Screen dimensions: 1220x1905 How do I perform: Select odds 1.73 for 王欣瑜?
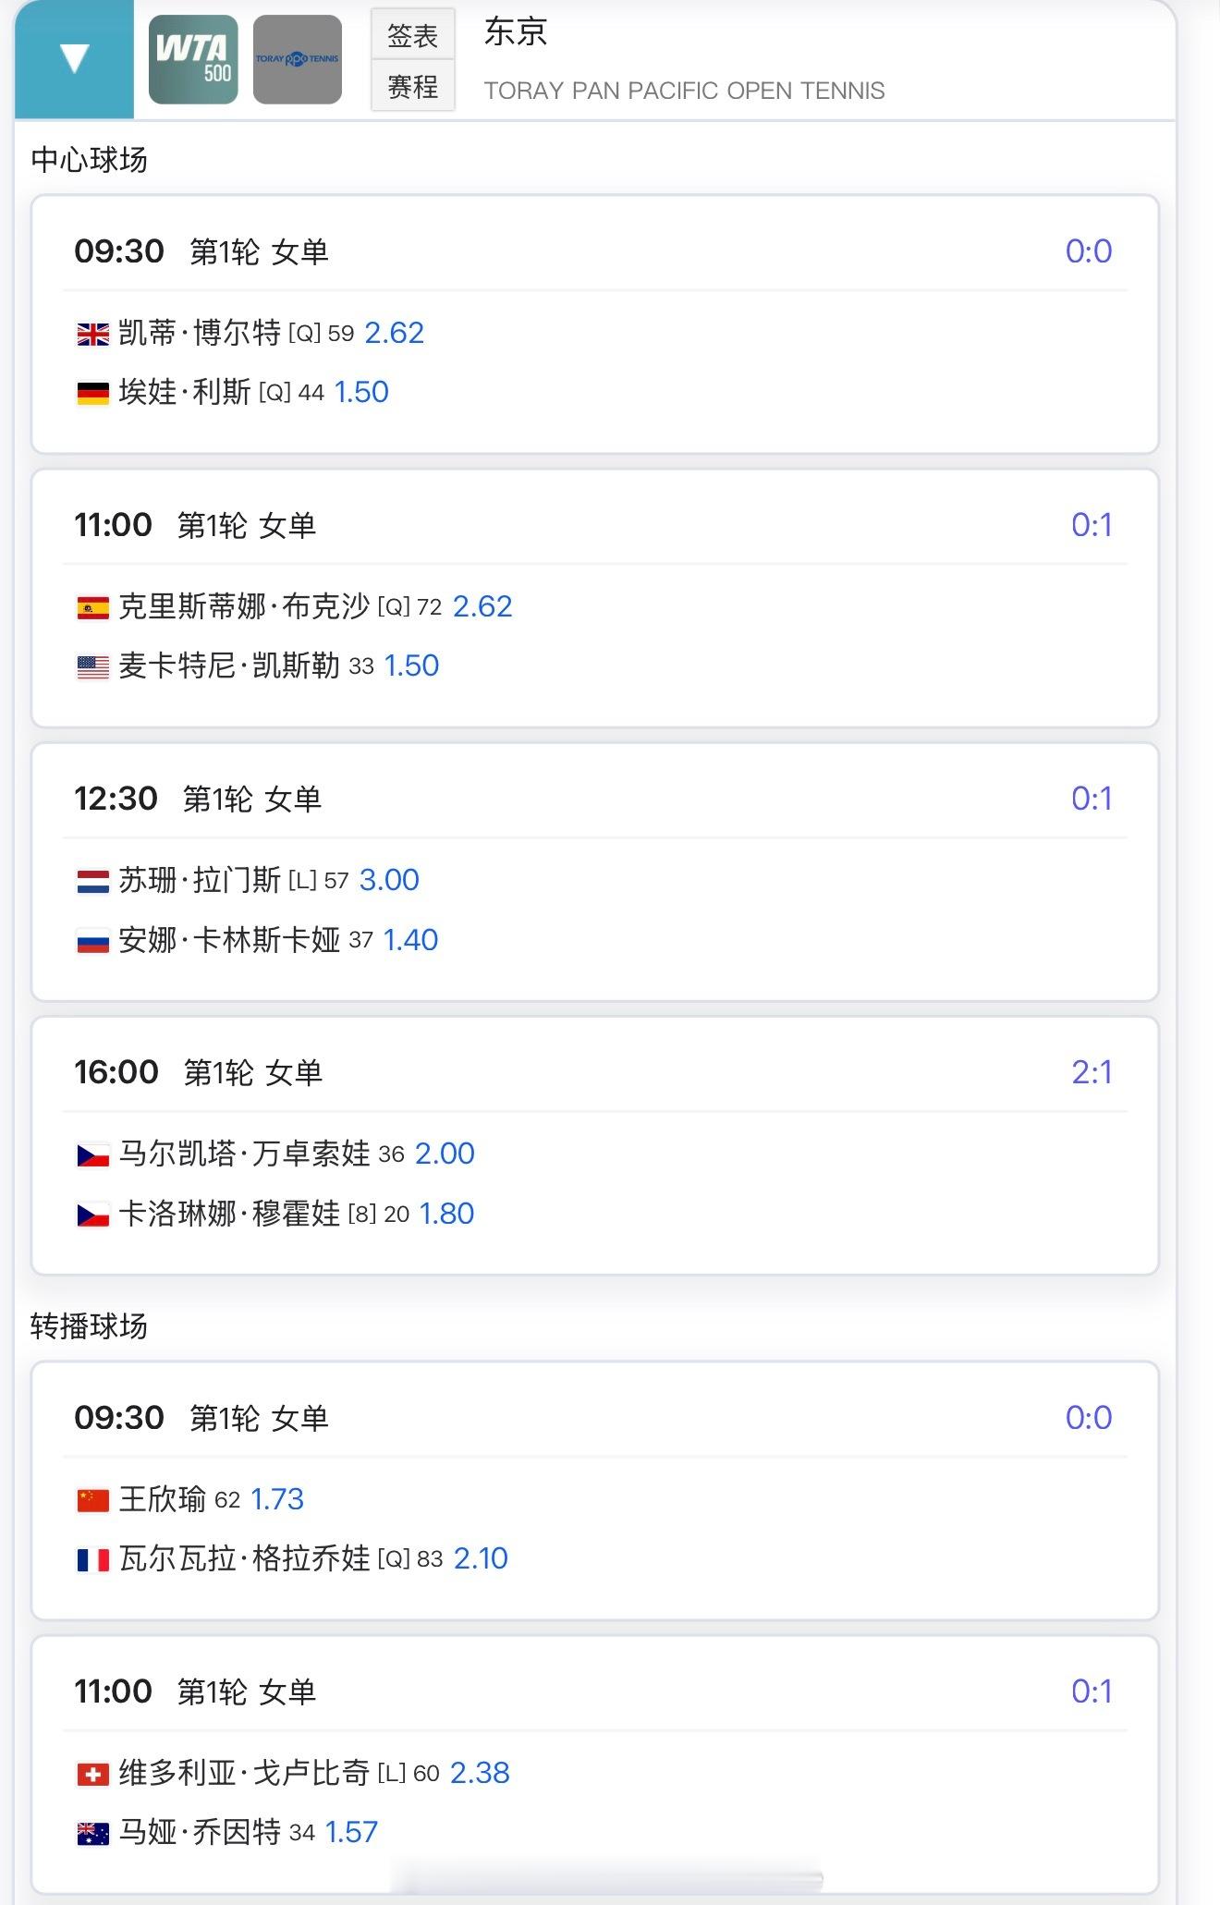tap(277, 1499)
